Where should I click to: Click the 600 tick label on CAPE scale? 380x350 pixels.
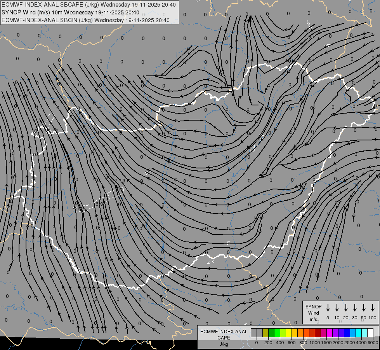pos(292,343)
